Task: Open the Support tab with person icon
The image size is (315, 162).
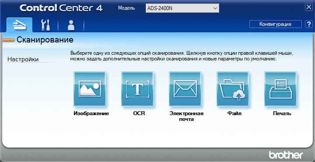Action: pos(71,25)
